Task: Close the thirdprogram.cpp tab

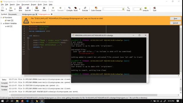Action: (x=36, y=14)
